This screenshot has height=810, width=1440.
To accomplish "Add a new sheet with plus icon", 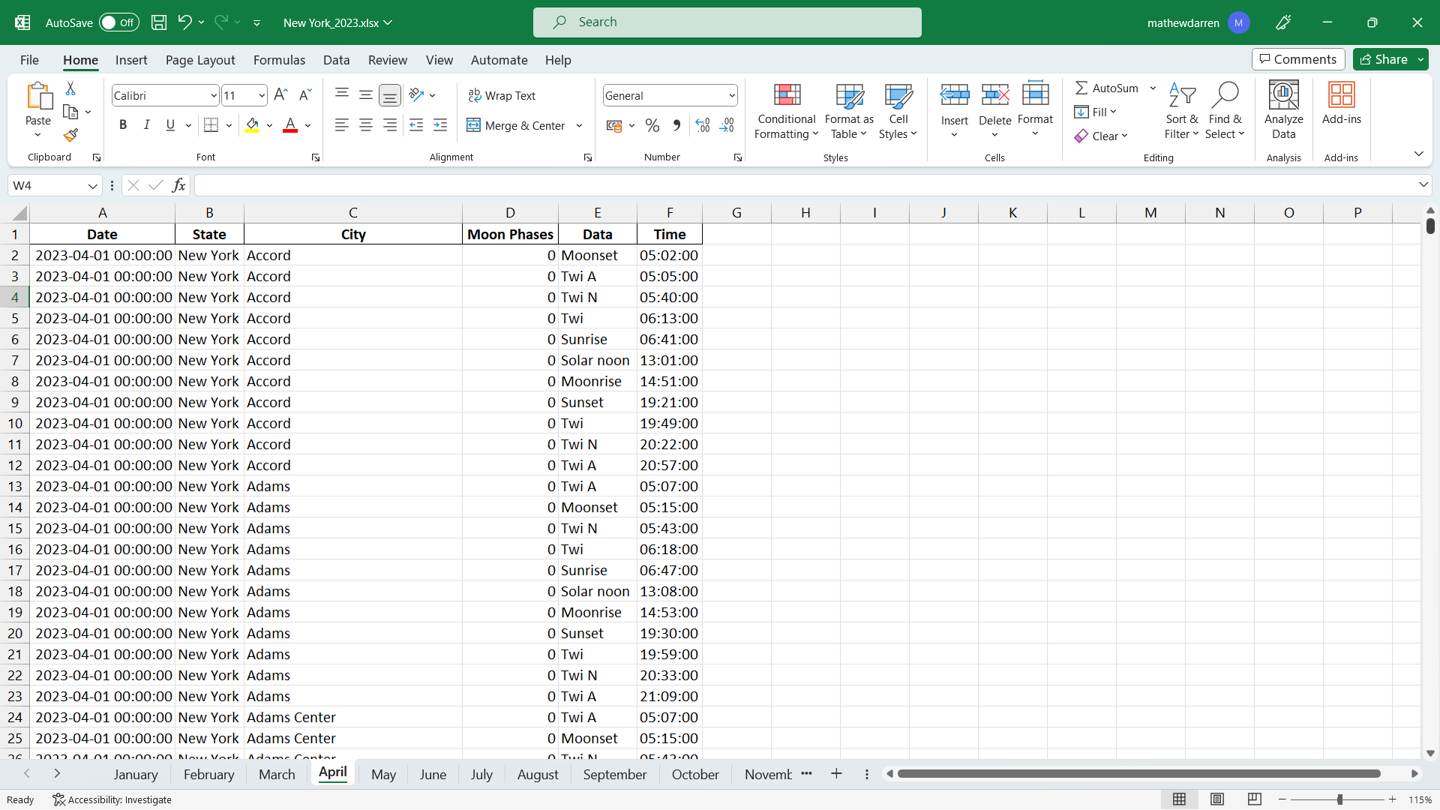I will tap(836, 774).
